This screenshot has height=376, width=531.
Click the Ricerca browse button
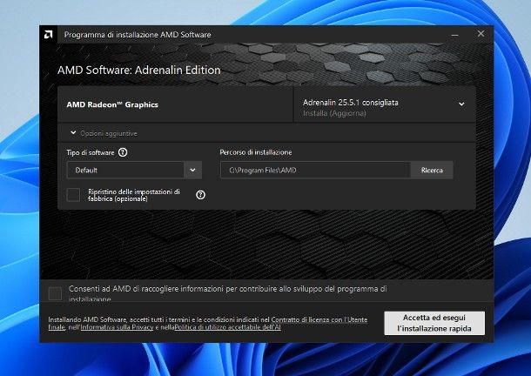click(432, 170)
